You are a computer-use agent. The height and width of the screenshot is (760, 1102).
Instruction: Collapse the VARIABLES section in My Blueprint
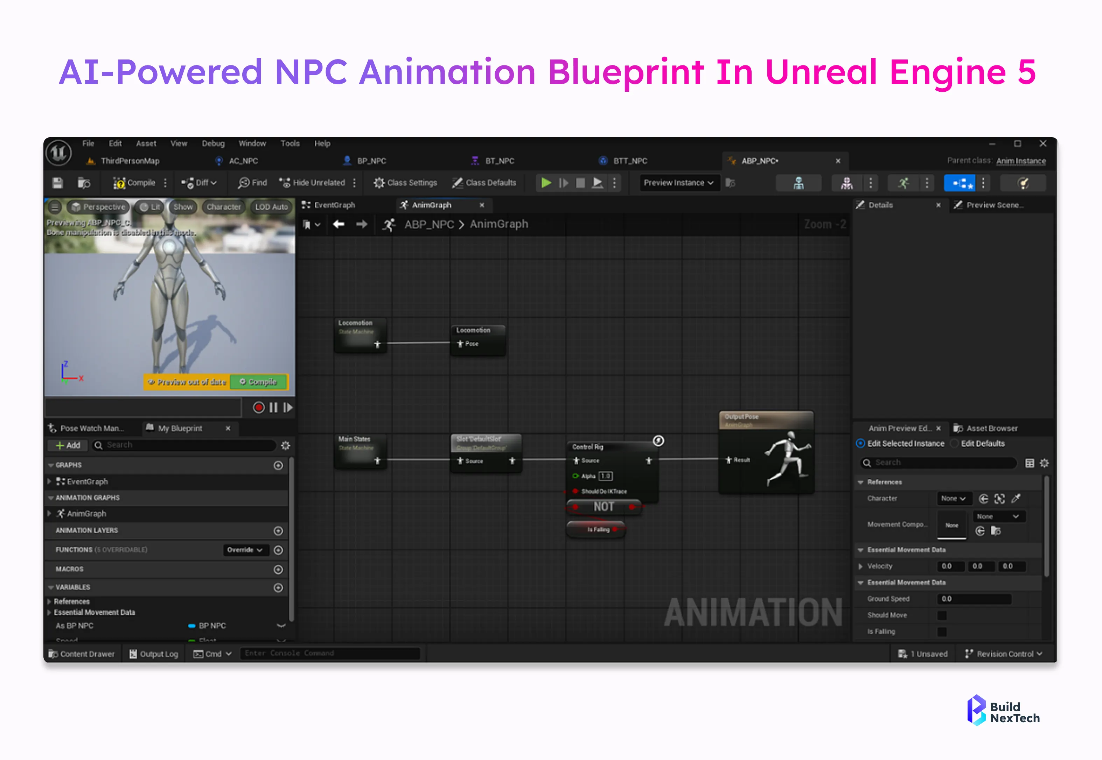pos(51,587)
